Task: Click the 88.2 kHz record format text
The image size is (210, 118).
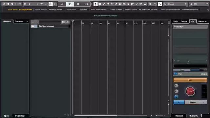Action: [x=148, y=10]
